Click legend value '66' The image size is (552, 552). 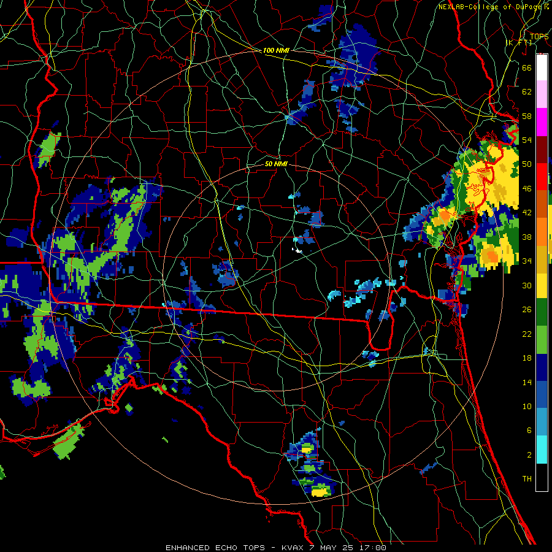tap(527, 67)
